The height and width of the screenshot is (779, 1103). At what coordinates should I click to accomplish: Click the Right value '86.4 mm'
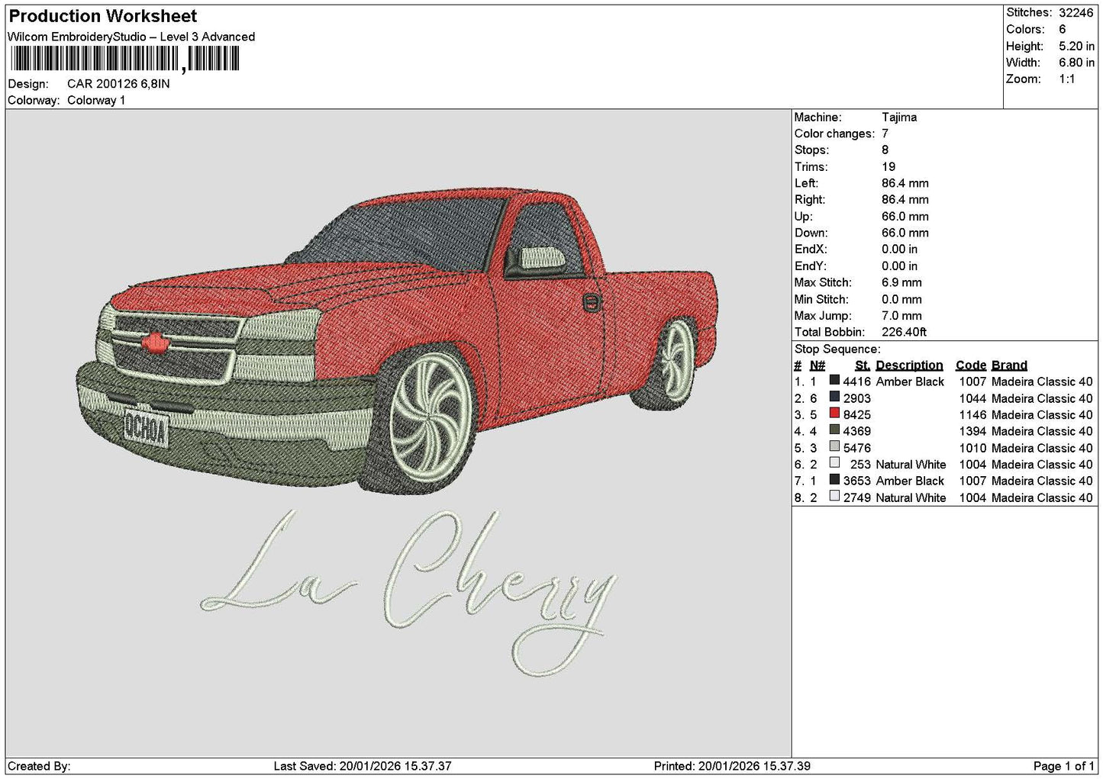pos(905,200)
